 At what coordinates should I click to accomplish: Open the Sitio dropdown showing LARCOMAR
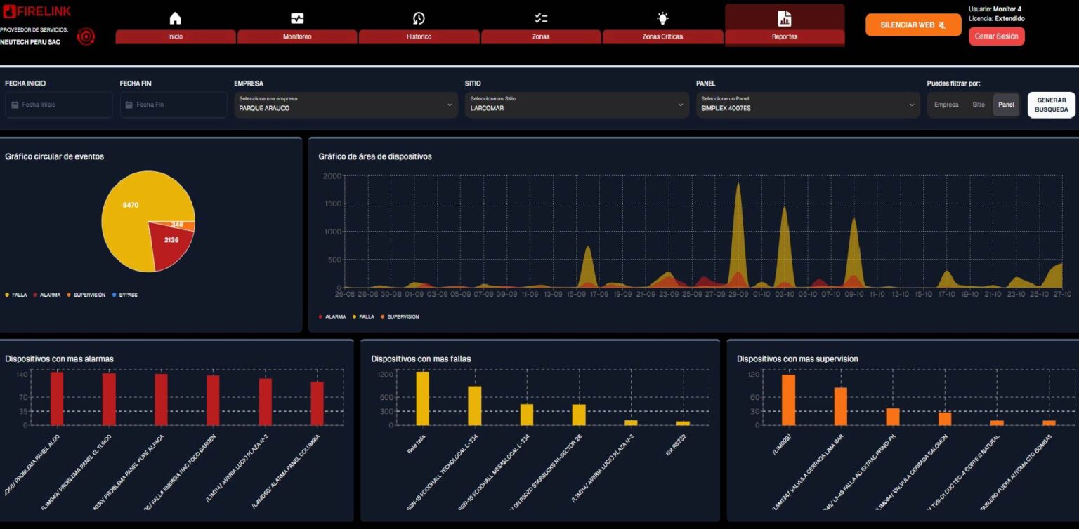[x=577, y=105]
